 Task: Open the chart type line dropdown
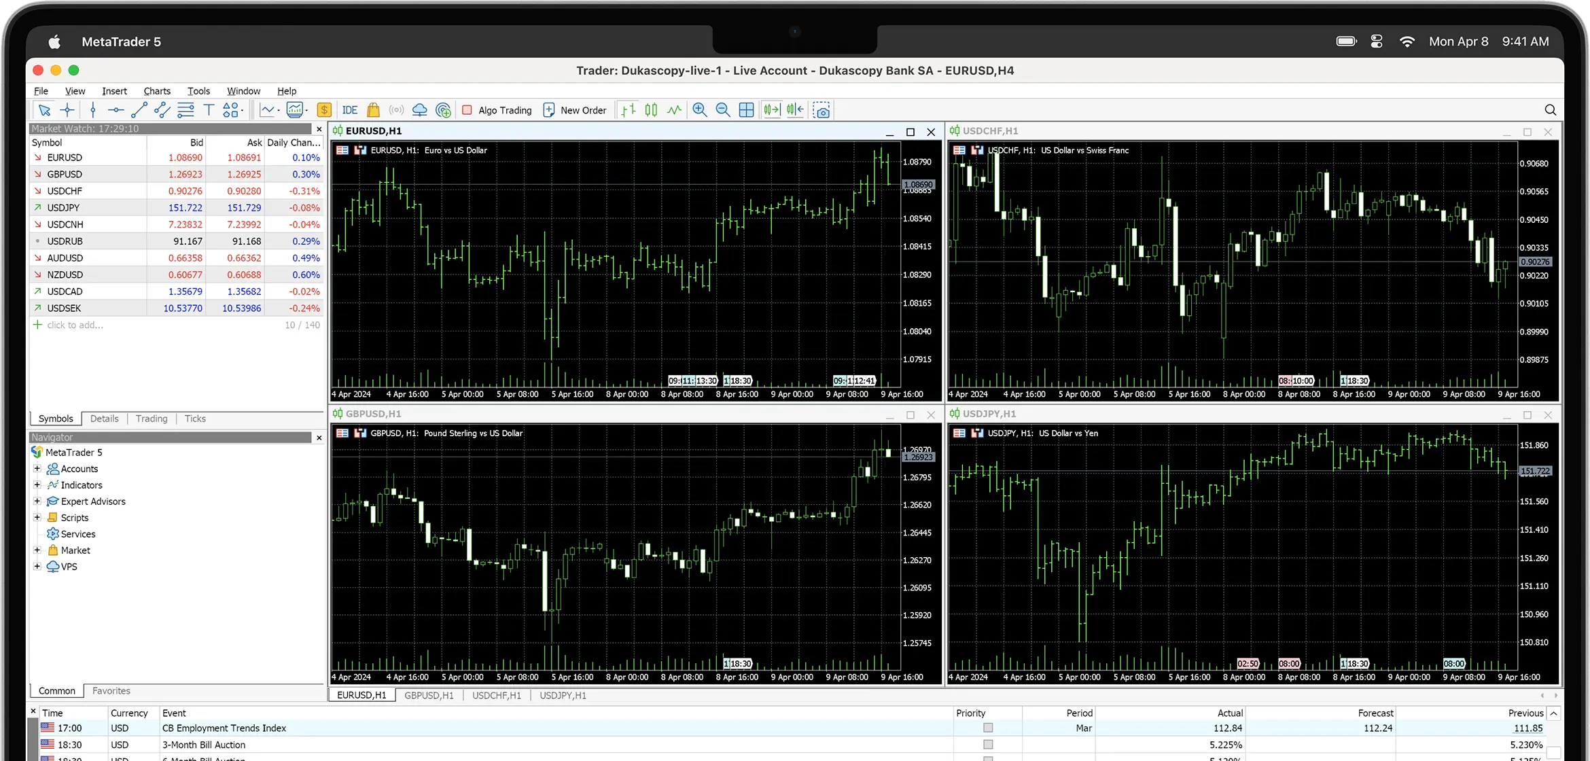(279, 110)
